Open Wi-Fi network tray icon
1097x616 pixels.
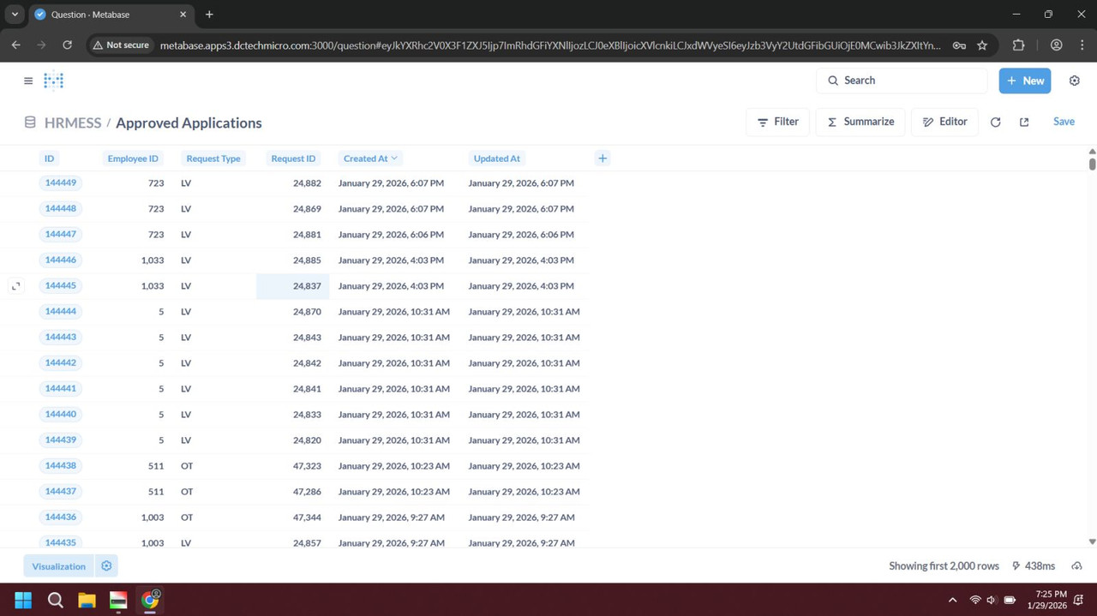pos(974,600)
